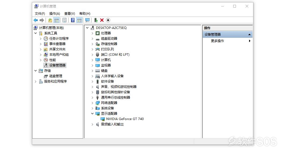Image resolution: width=281 pixels, height=149 pixels.
Task: Select the 软件设备 category
Action: click(107, 81)
